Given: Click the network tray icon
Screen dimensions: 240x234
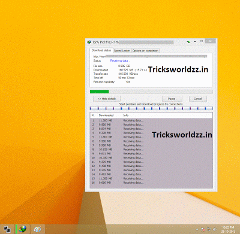Looking at the screenshot, I should coord(209,229).
